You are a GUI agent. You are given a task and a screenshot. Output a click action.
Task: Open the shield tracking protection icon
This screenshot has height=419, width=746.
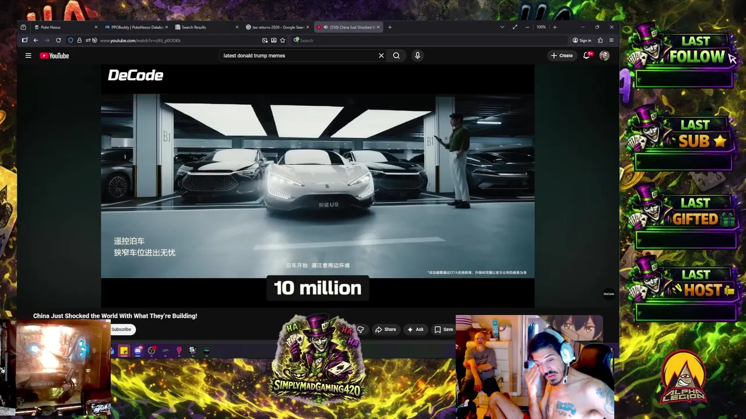tap(71, 40)
